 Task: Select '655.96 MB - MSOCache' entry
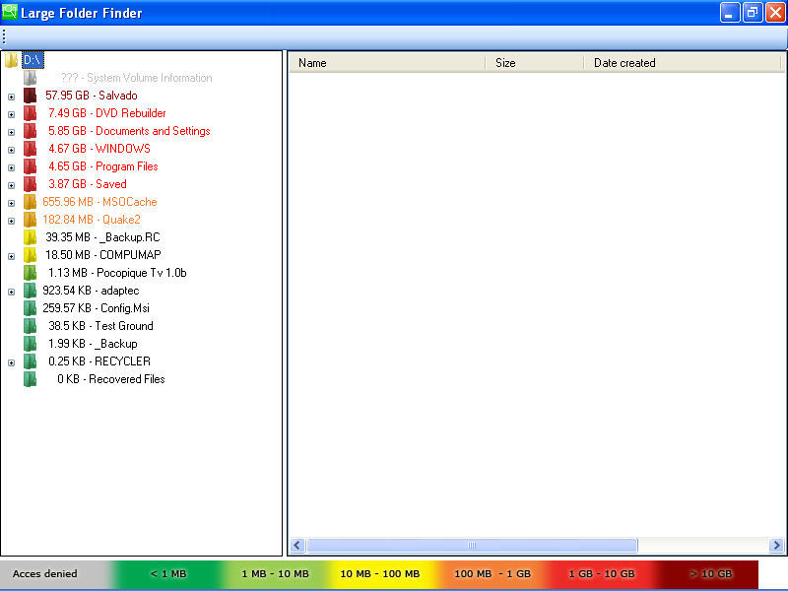pyautogui.click(x=99, y=202)
